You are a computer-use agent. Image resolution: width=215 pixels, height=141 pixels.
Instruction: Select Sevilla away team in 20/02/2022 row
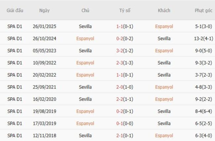(x=164, y=75)
